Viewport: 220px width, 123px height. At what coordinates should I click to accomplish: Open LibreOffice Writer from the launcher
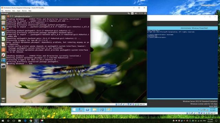[3, 33]
